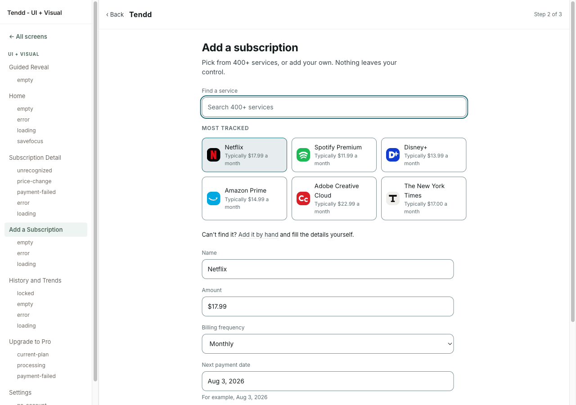Click the 'UI + VISUAL' sidebar section header
576x405 pixels.
24,54
